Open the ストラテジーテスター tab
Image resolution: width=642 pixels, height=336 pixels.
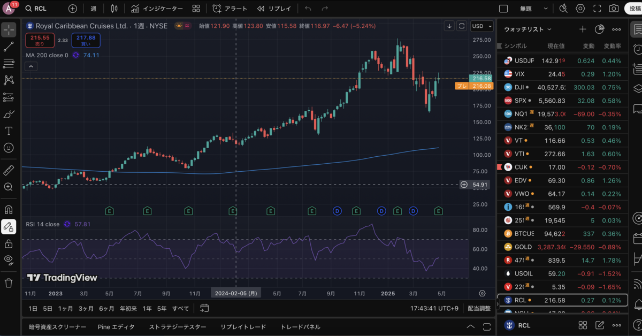177,327
